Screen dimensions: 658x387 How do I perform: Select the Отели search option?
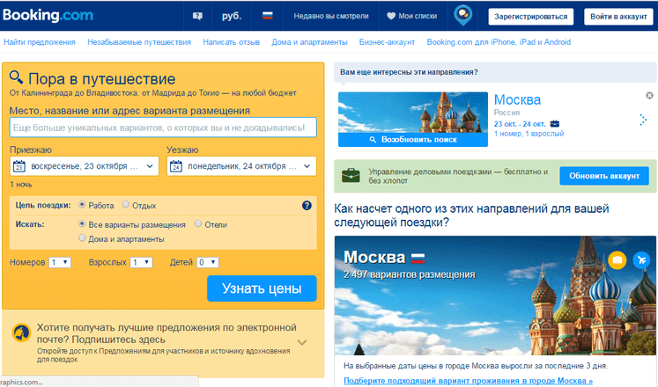[198, 224]
